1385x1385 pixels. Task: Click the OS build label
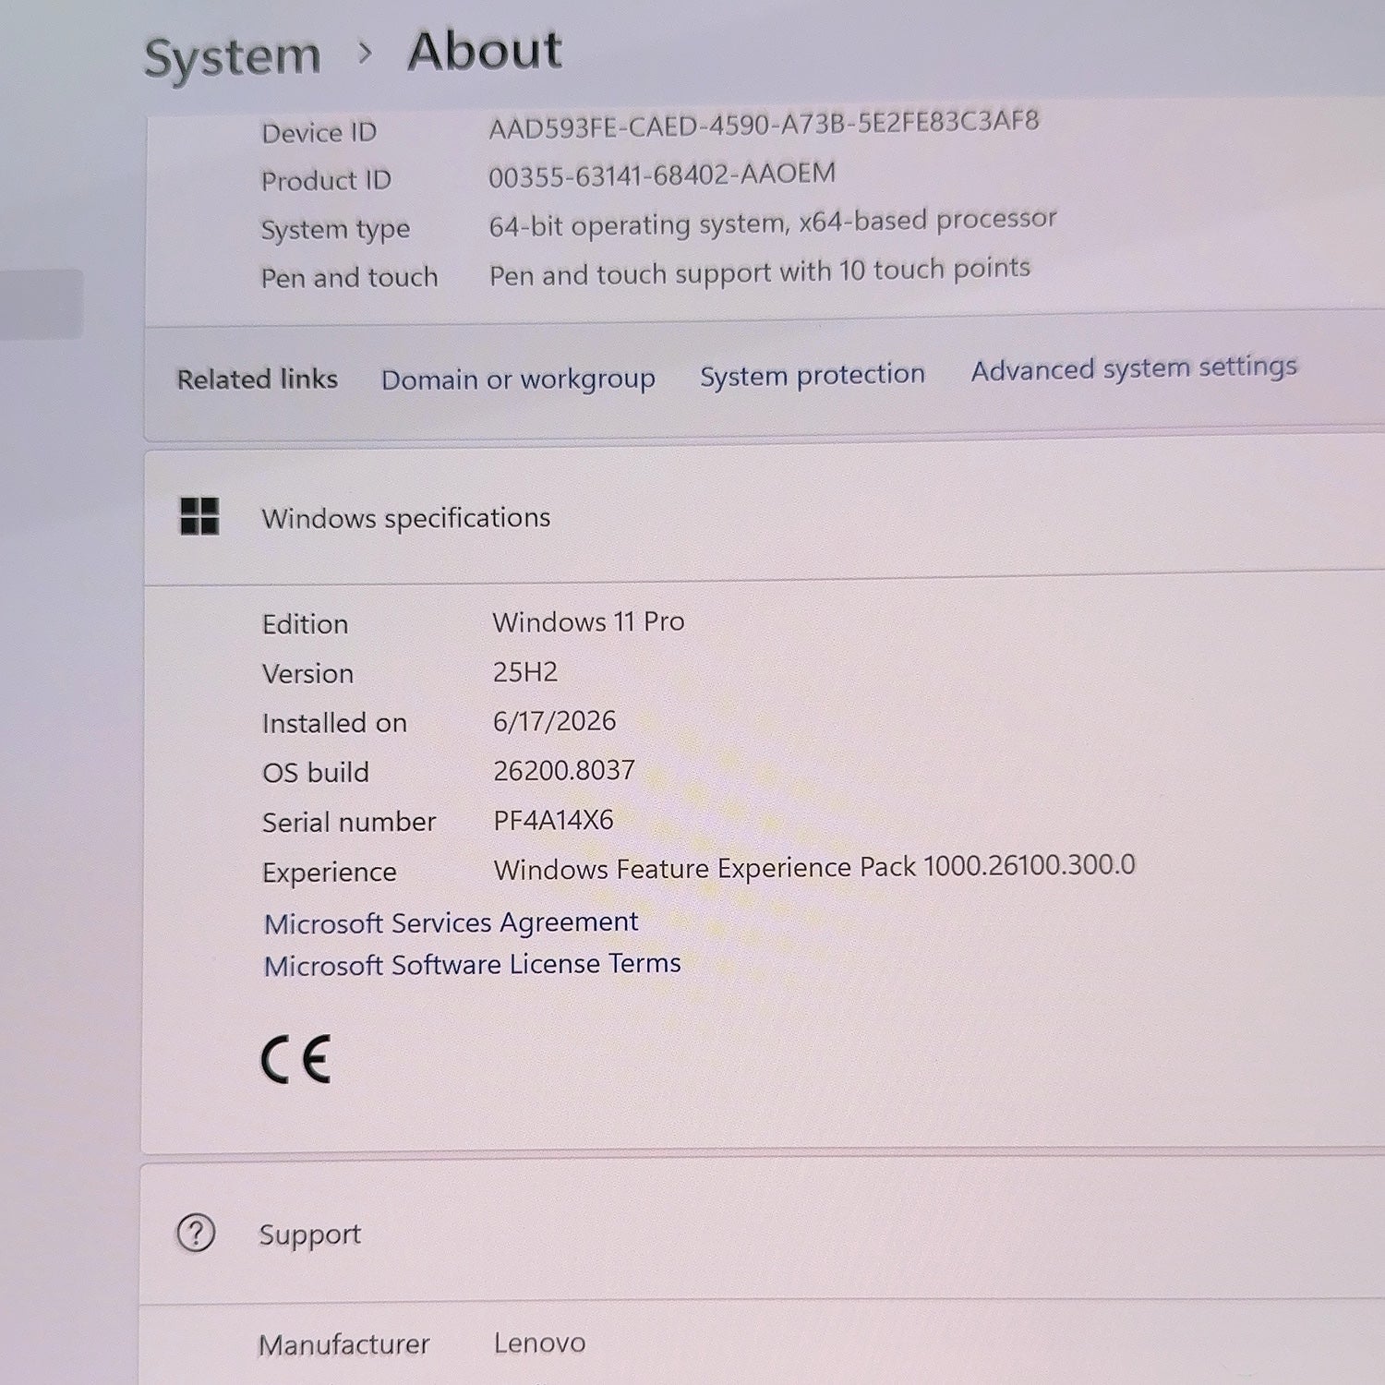point(316,773)
